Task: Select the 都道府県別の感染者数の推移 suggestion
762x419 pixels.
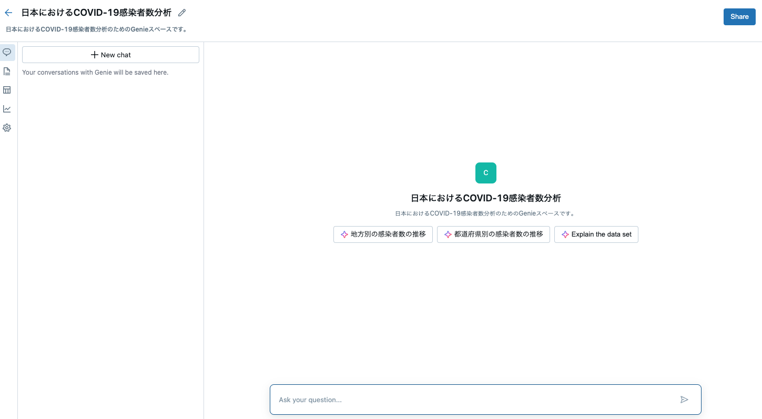Action: click(x=493, y=234)
